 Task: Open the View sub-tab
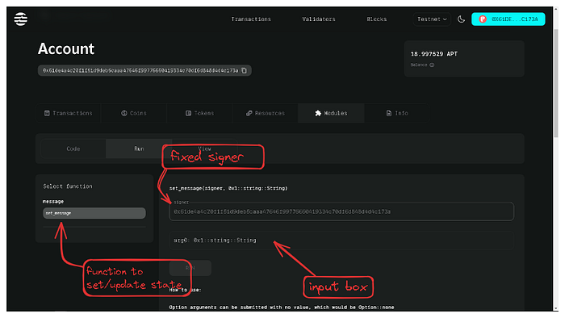[x=204, y=149]
